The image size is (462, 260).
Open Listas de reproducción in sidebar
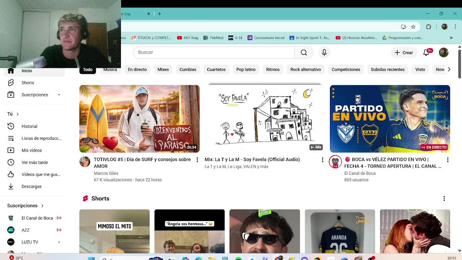[x=34, y=138]
